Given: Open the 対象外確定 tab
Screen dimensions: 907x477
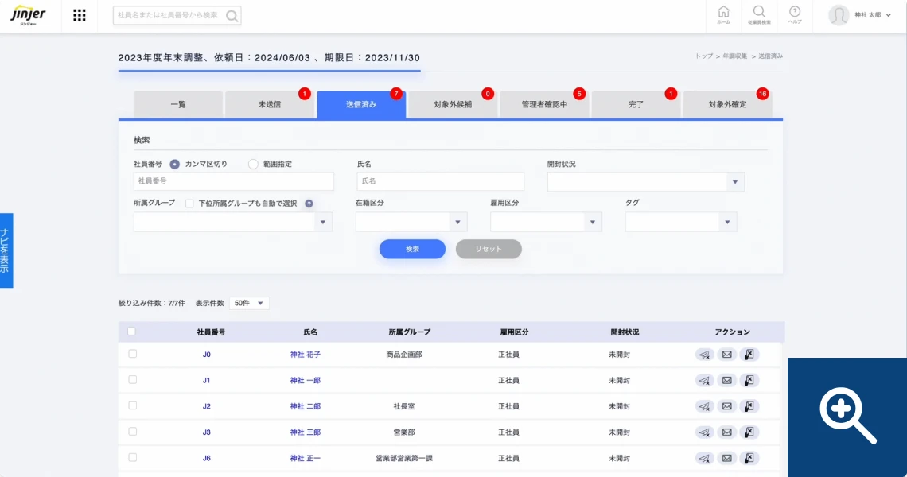Looking at the screenshot, I should (x=728, y=105).
